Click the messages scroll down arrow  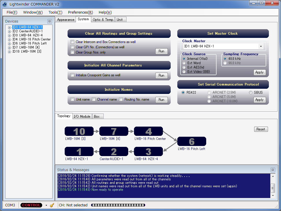coord(273,196)
